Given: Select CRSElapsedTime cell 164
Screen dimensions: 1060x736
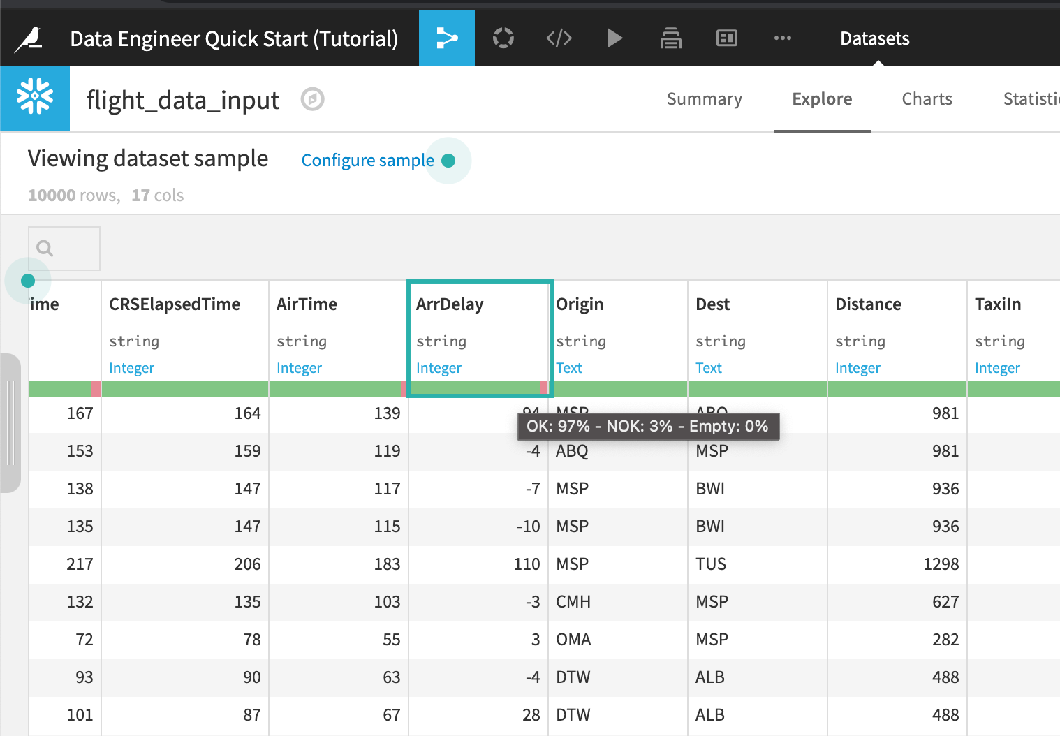Looking at the screenshot, I should pyautogui.click(x=185, y=413).
